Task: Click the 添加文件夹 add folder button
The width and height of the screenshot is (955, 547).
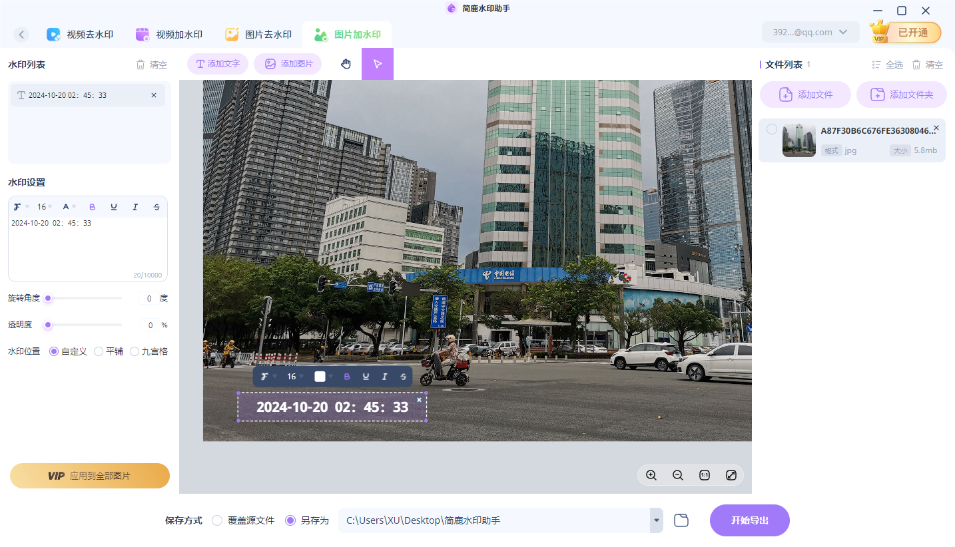Action: pyautogui.click(x=901, y=94)
